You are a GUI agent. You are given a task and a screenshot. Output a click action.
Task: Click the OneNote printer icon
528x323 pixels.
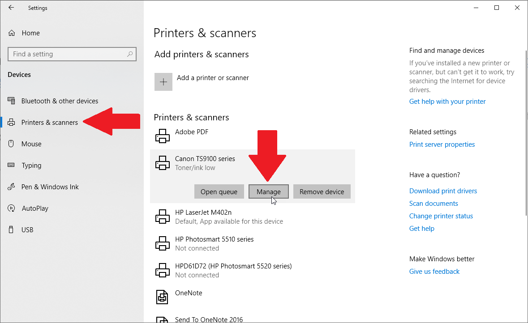click(162, 297)
